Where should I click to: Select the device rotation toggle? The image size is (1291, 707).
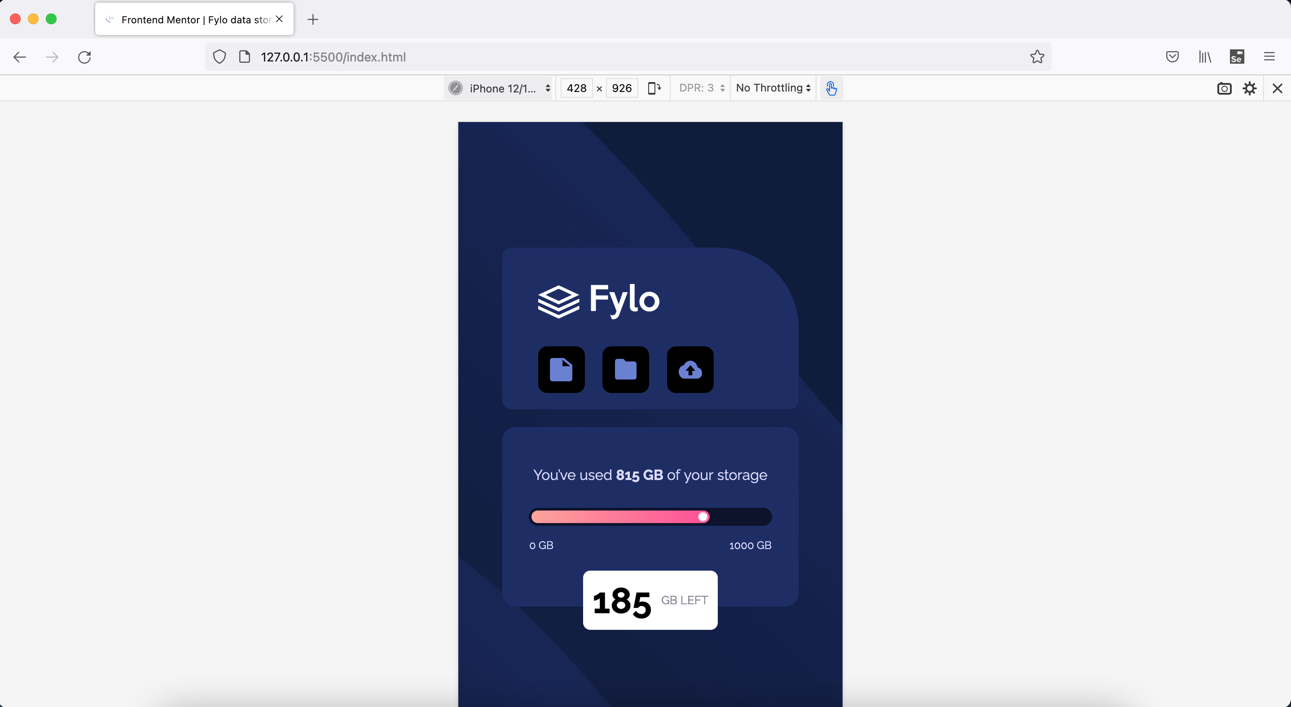coord(654,87)
